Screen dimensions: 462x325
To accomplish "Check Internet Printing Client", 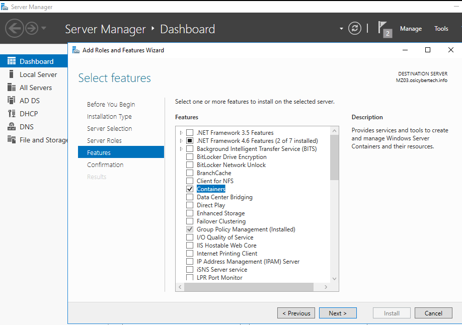I will (190, 254).
